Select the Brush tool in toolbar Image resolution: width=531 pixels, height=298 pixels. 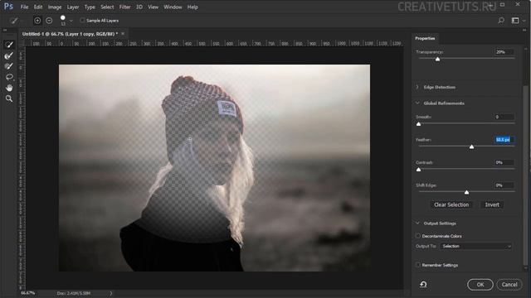point(9,66)
